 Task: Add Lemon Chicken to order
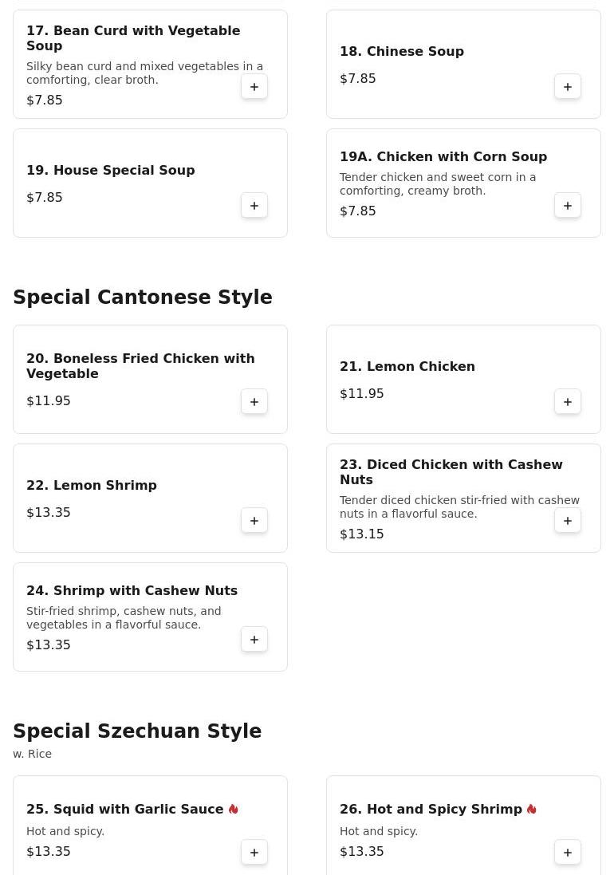coord(568,402)
